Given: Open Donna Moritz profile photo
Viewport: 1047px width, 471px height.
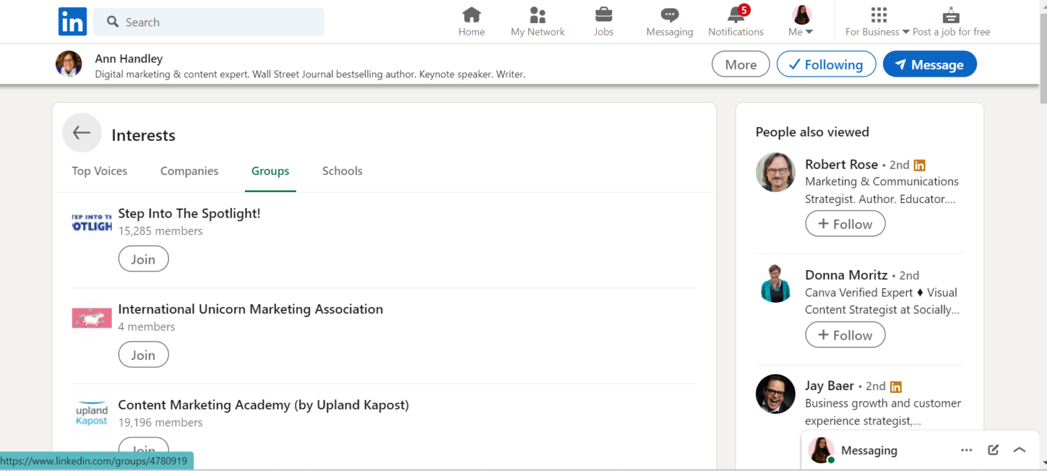Looking at the screenshot, I should 775,283.
